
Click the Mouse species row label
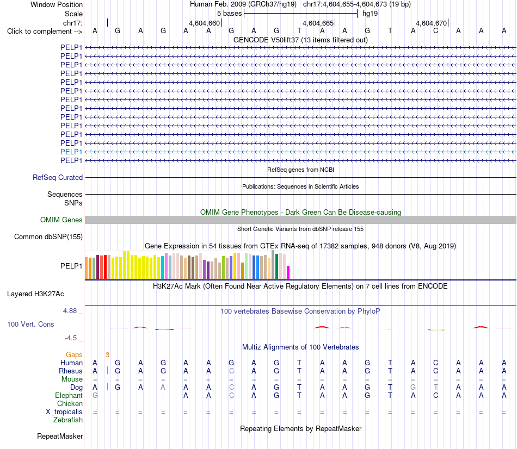(x=72, y=379)
